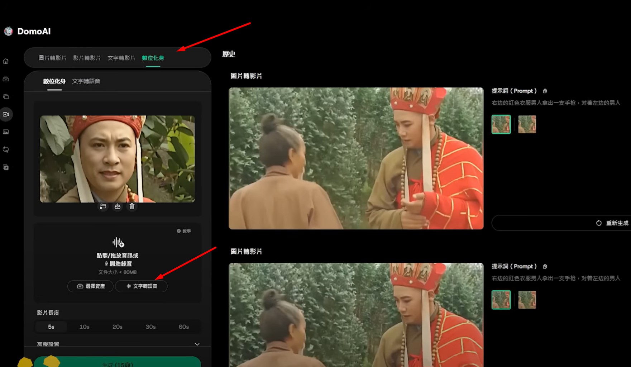Click the 點擊/拖放音訊或 upload text
The height and width of the screenshot is (367, 631).
tap(118, 256)
